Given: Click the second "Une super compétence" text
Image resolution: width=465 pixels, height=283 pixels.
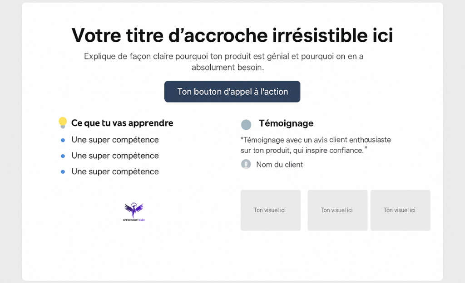Looking at the screenshot, I should coord(115,156).
